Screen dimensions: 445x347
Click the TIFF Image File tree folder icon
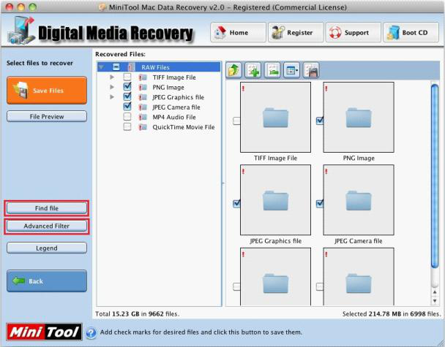(143, 77)
